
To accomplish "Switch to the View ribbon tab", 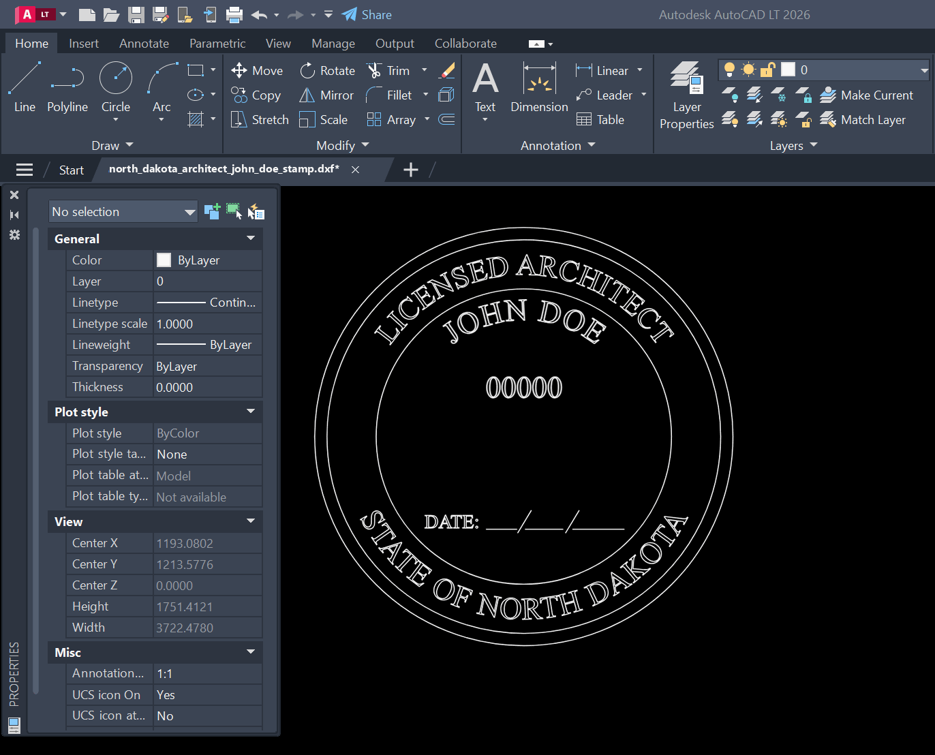I will coord(278,44).
